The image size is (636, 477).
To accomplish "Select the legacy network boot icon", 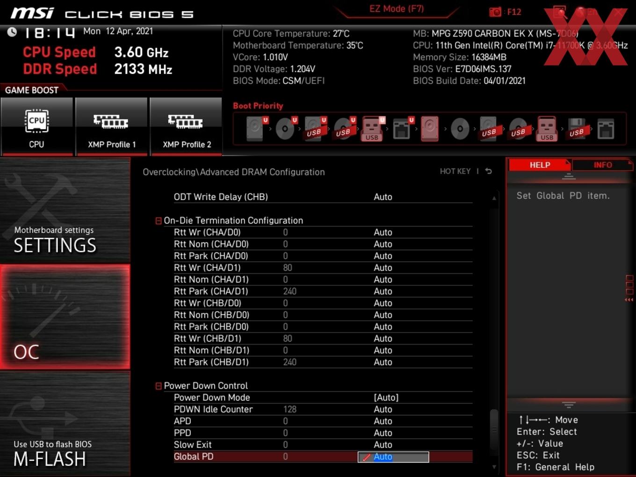I will point(606,129).
